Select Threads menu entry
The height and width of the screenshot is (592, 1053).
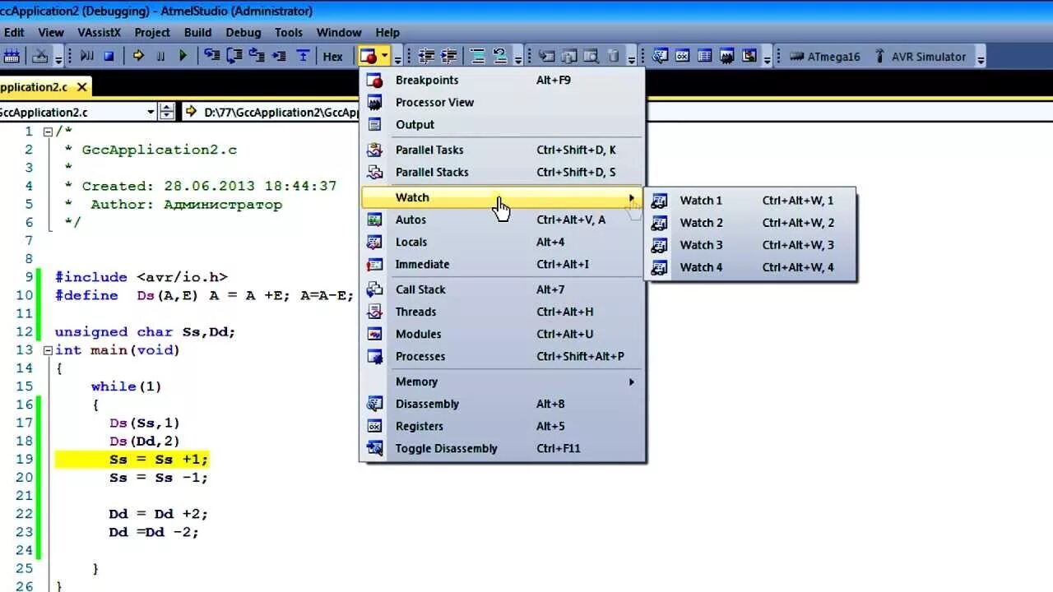(503, 312)
